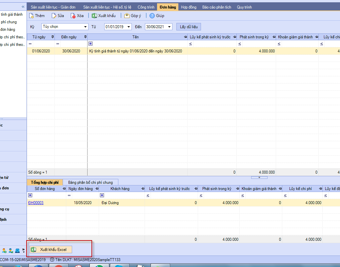The height and width of the screenshot is (267, 340).
Task: Click the Xuất khẩu Excel button
Action: tap(51, 250)
